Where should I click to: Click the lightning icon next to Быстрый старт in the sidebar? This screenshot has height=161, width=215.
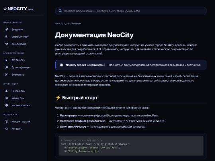[x=6, y=37]
